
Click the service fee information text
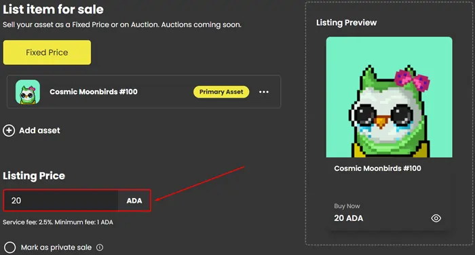click(58, 222)
